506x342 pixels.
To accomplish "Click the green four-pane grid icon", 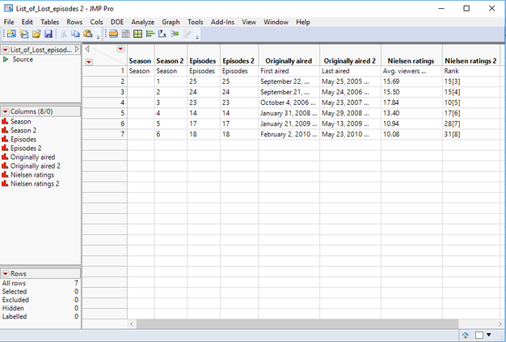I will 137,34.
